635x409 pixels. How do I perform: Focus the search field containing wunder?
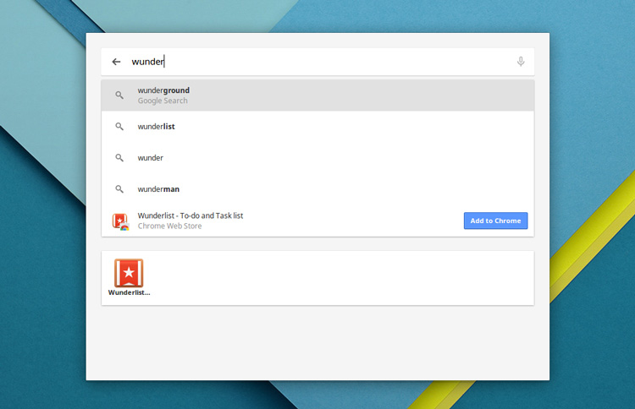tap(322, 62)
